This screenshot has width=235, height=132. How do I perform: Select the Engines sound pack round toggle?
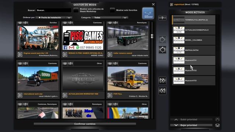[20, 54]
